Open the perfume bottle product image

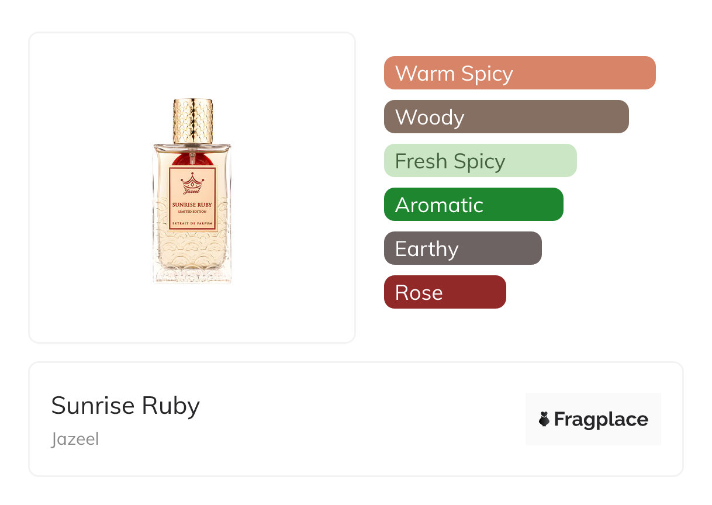(x=192, y=193)
